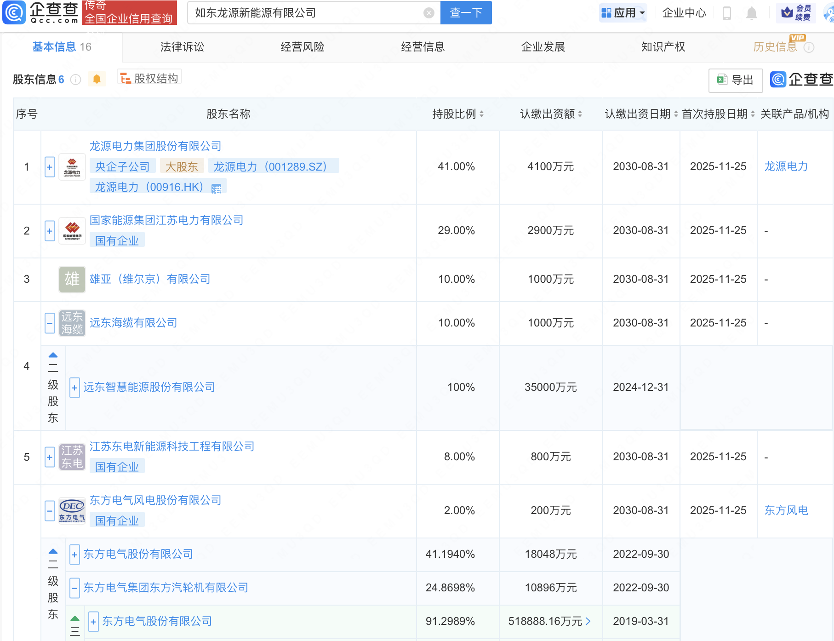This screenshot has height=641, width=834.
Task: Click the 龙源电力 company logo thumbnail
Action: (x=72, y=167)
